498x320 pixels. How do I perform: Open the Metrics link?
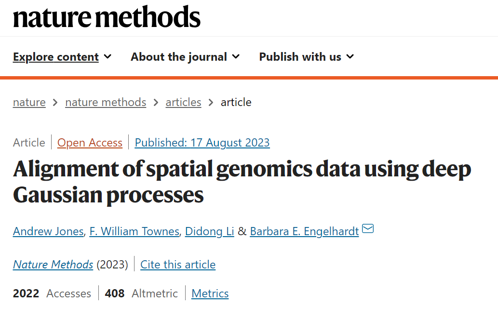[x=210, y=293]
